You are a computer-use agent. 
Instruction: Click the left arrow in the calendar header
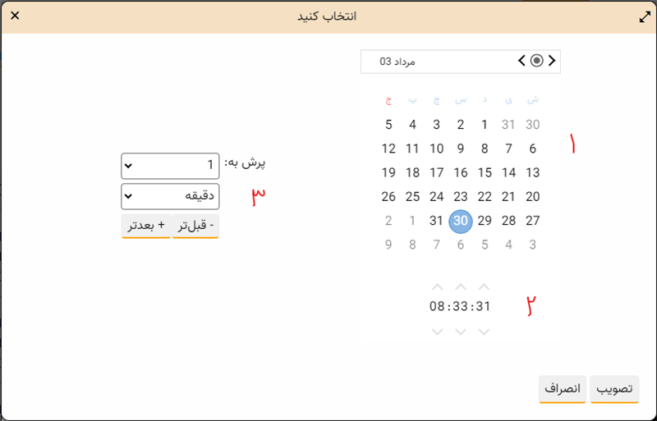[x=522, y=60]
